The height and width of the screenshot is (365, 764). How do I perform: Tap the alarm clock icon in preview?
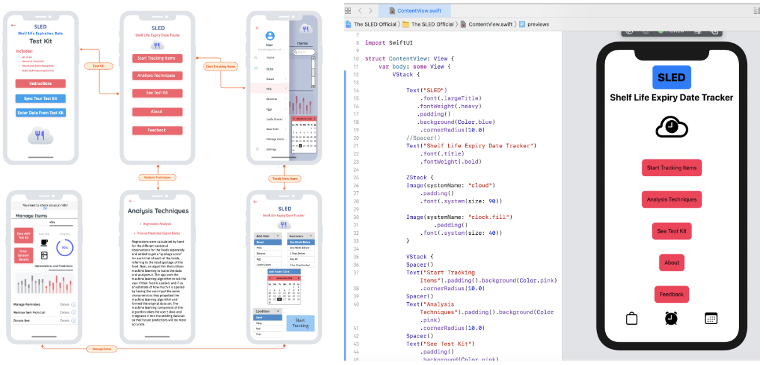click(671, 318)
